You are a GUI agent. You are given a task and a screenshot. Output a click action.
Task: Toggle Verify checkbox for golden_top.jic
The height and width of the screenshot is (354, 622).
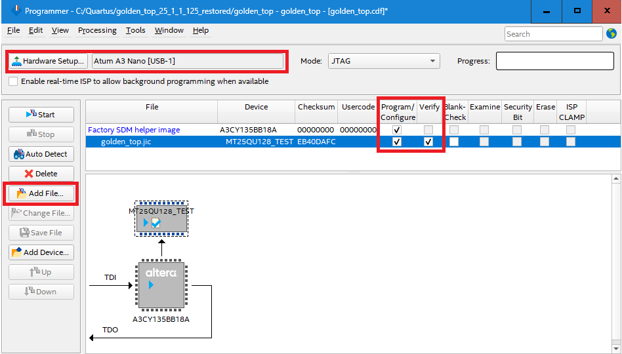(x=428, y=142)
